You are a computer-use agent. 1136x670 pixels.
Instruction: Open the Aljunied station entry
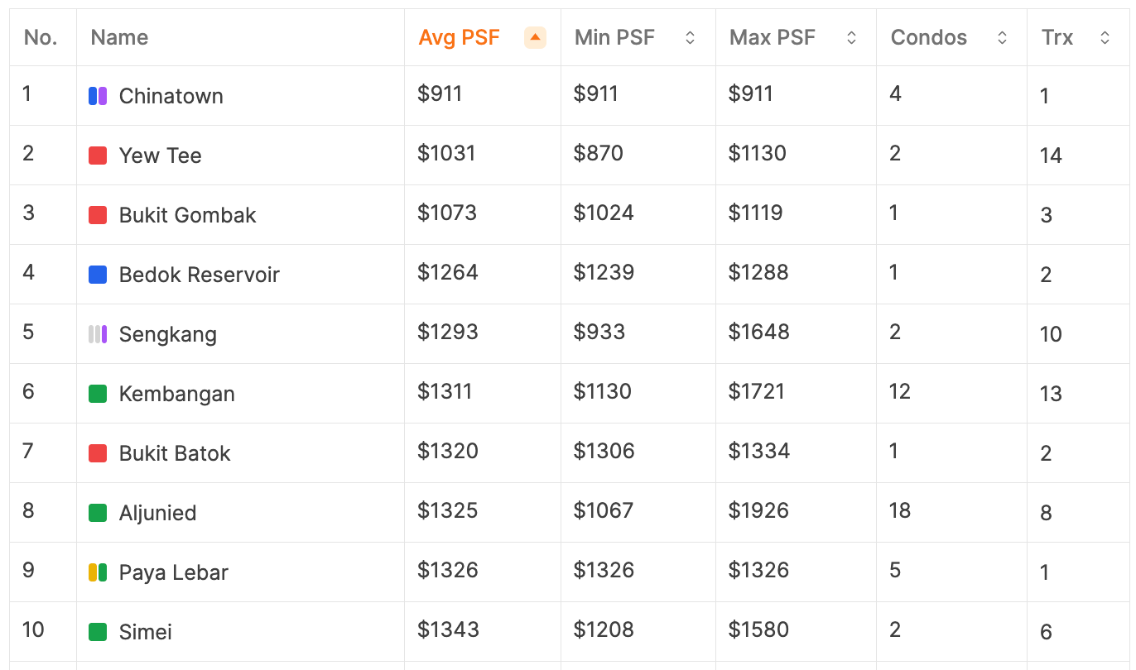[x=158, y=513]
